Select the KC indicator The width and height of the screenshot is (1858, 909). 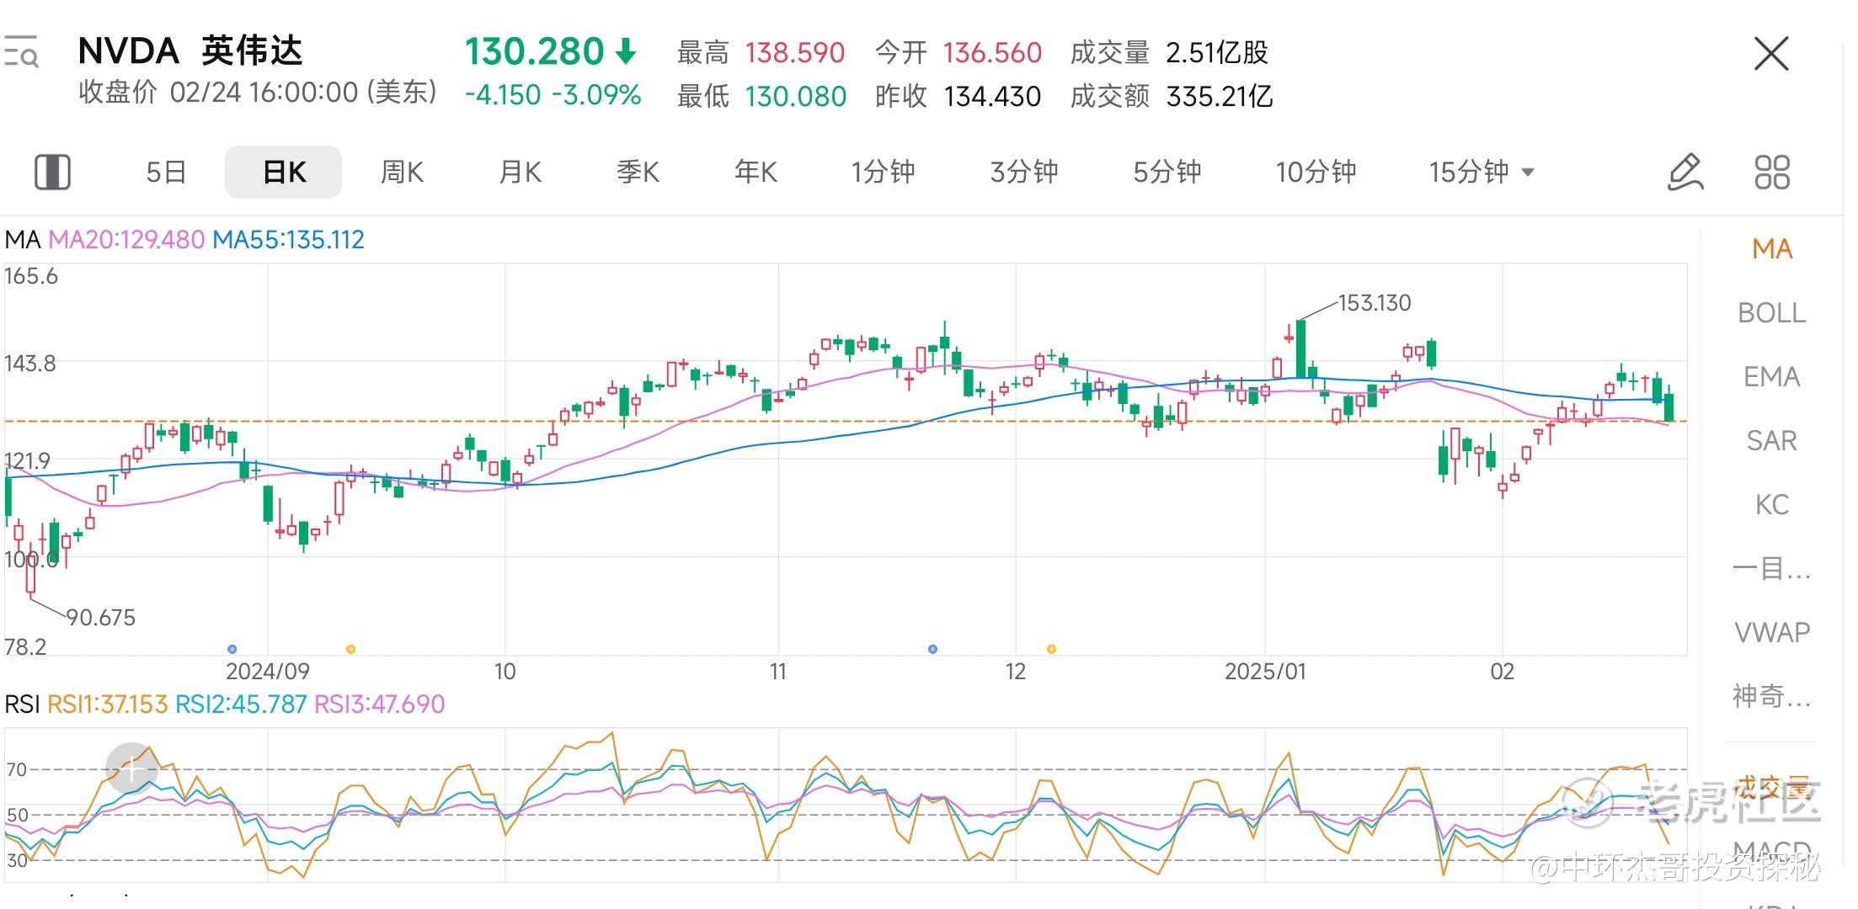click(1772, 505)
